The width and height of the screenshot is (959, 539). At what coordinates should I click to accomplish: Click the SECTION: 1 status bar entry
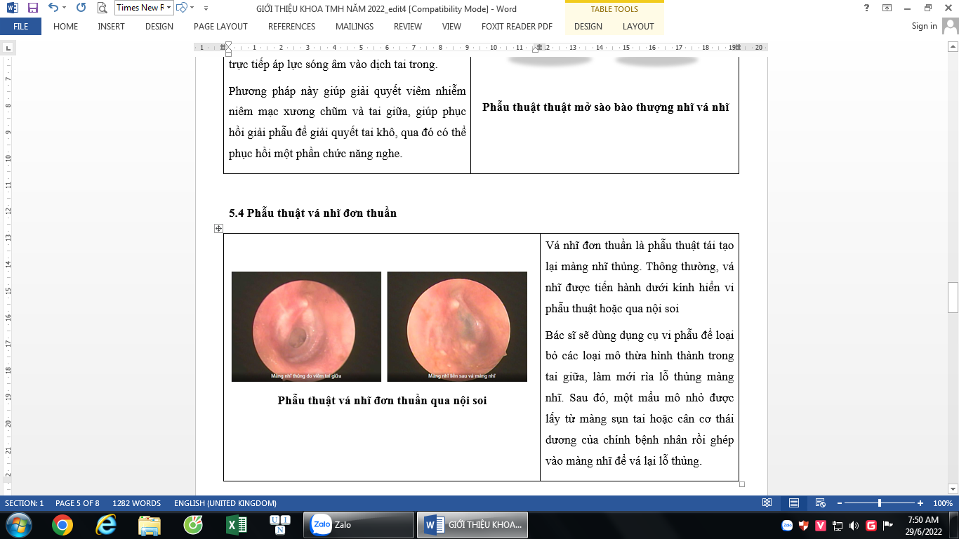coord(25,503)
